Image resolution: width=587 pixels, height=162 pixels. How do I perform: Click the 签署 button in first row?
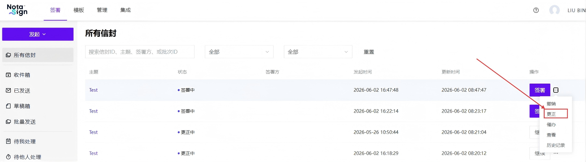pos(540,90)
